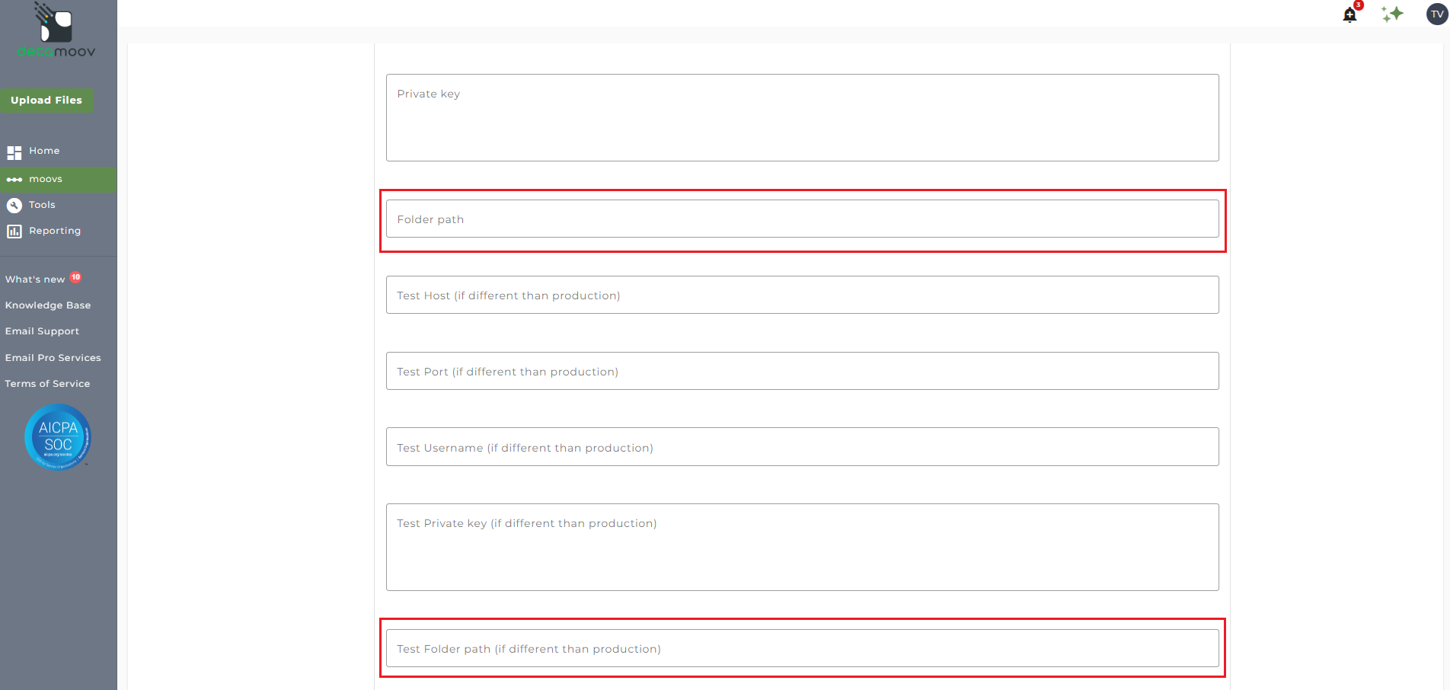Focus the Private key text area

tap(802, 117)
